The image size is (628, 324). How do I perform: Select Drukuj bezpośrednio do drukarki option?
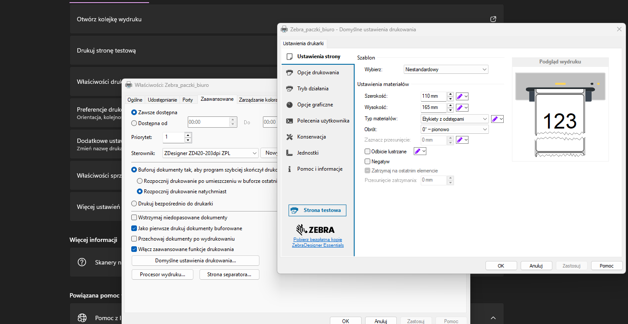tap(134, 204)
